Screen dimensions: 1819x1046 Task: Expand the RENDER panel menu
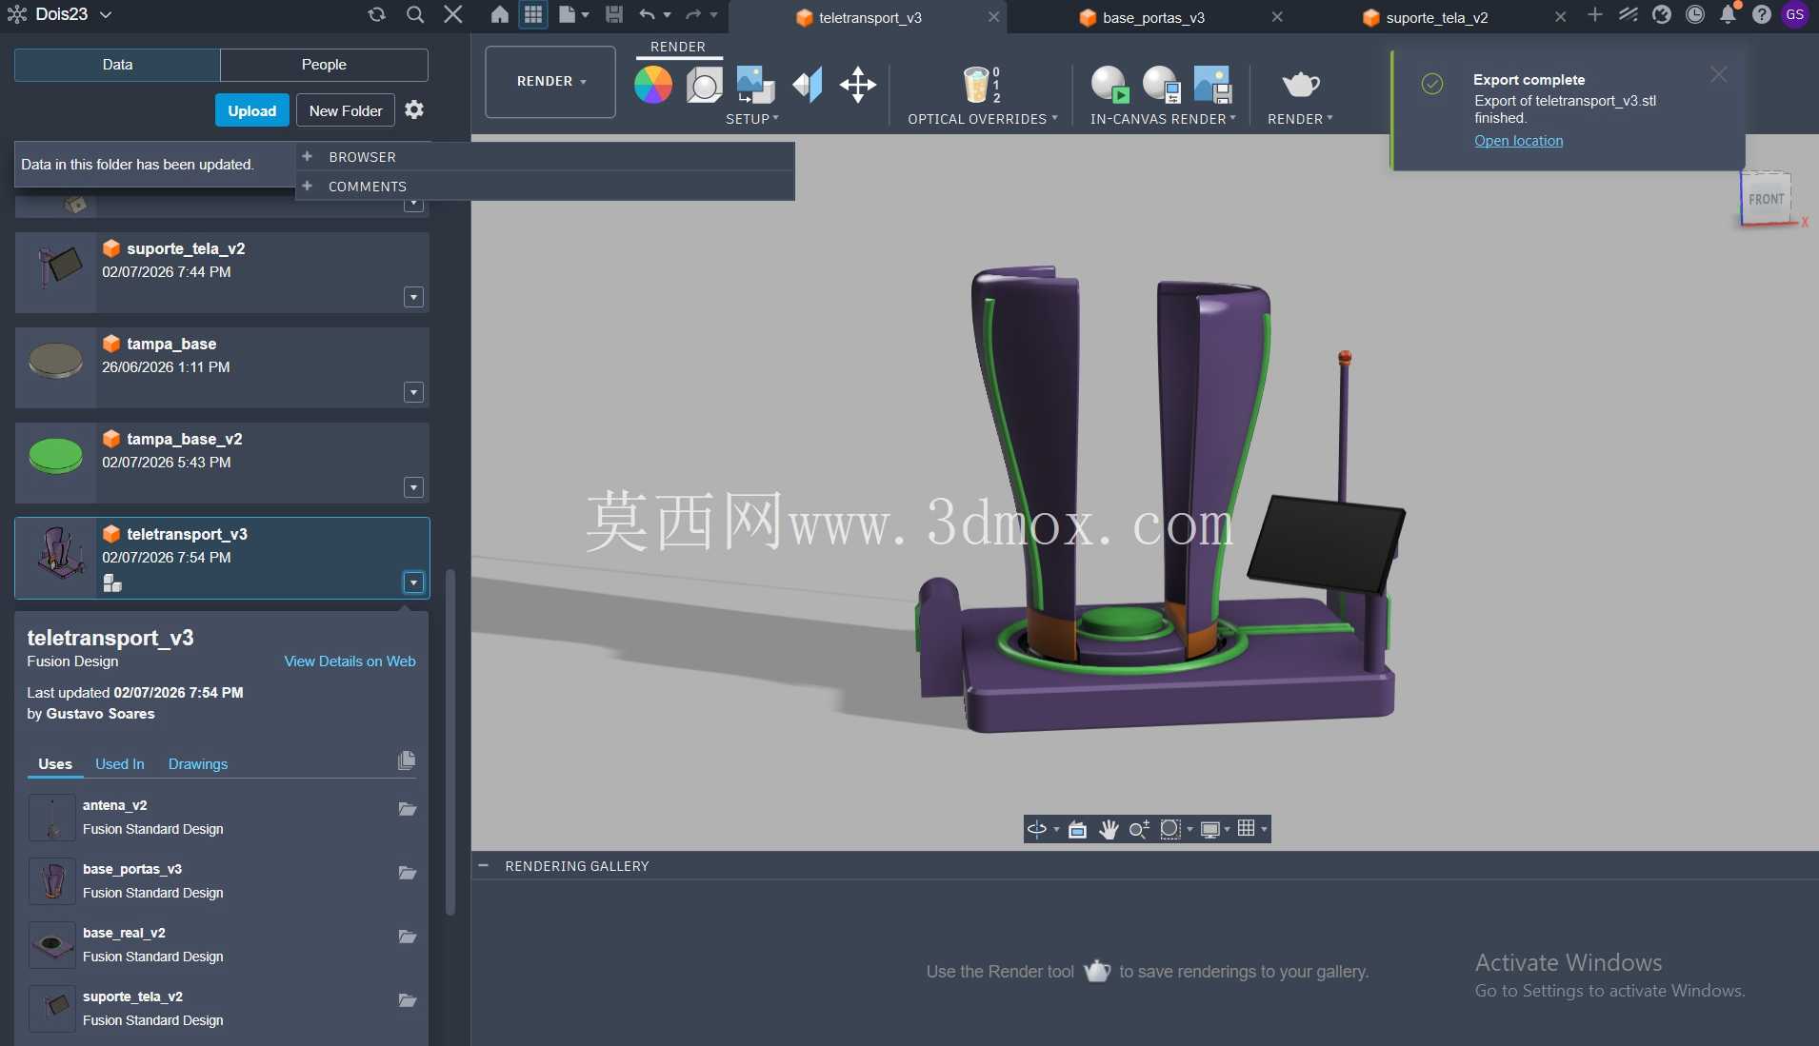[x=1300, y=119]
